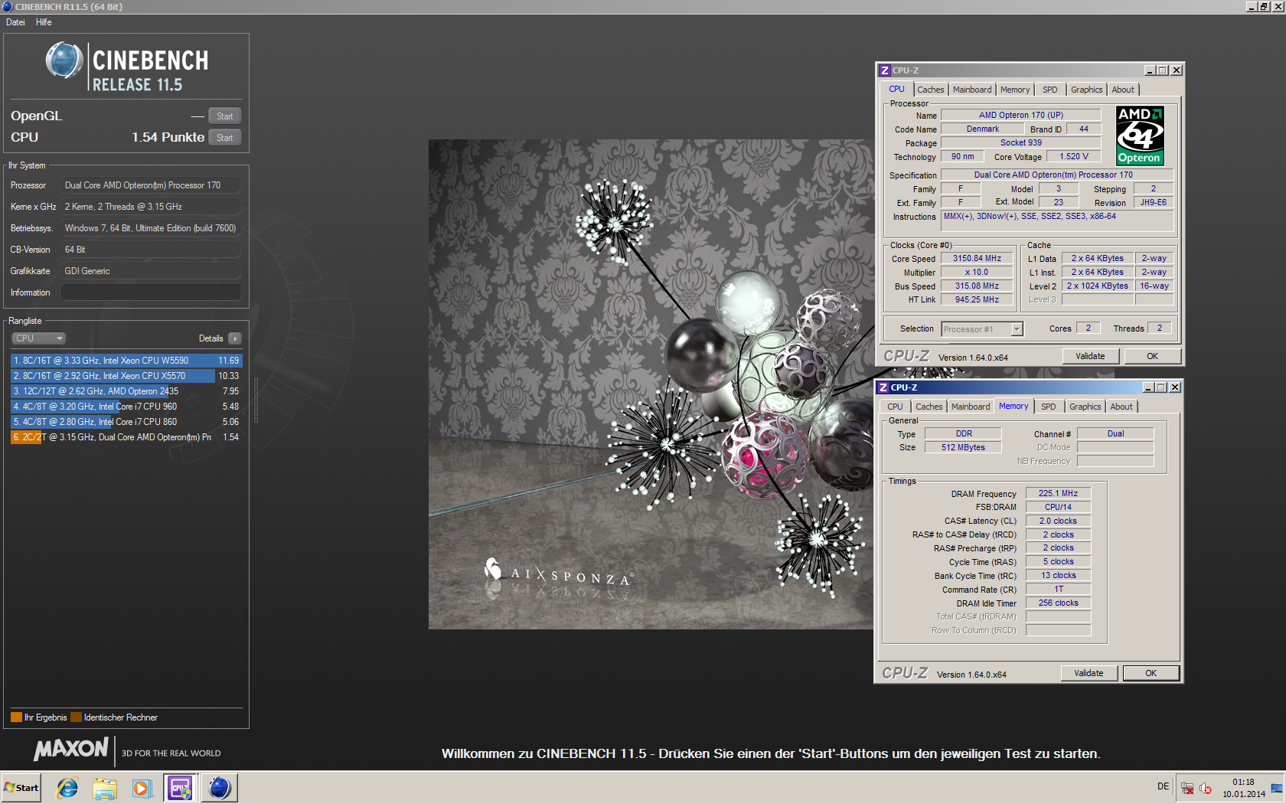Open Windows Explorer folder icon in taskbar
1286x804 pixels.
[105, 788]
